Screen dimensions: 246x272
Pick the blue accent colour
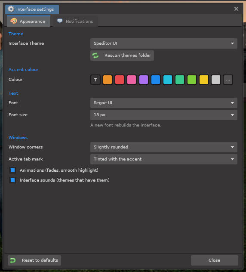click(156, 80)
